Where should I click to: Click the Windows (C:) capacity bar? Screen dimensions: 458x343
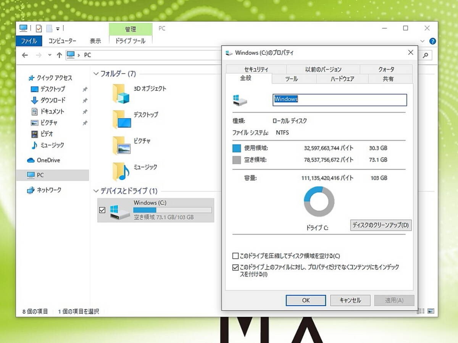tap(173, 210)
